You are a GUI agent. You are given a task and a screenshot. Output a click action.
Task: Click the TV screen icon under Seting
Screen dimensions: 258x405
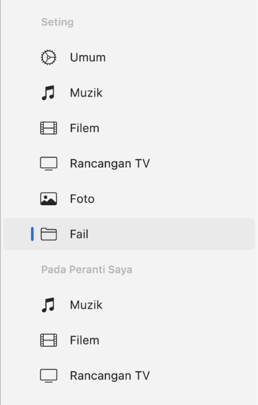click(49, 164)
